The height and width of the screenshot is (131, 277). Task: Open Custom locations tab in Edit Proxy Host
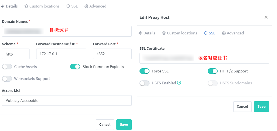click(x=180, y=33)
